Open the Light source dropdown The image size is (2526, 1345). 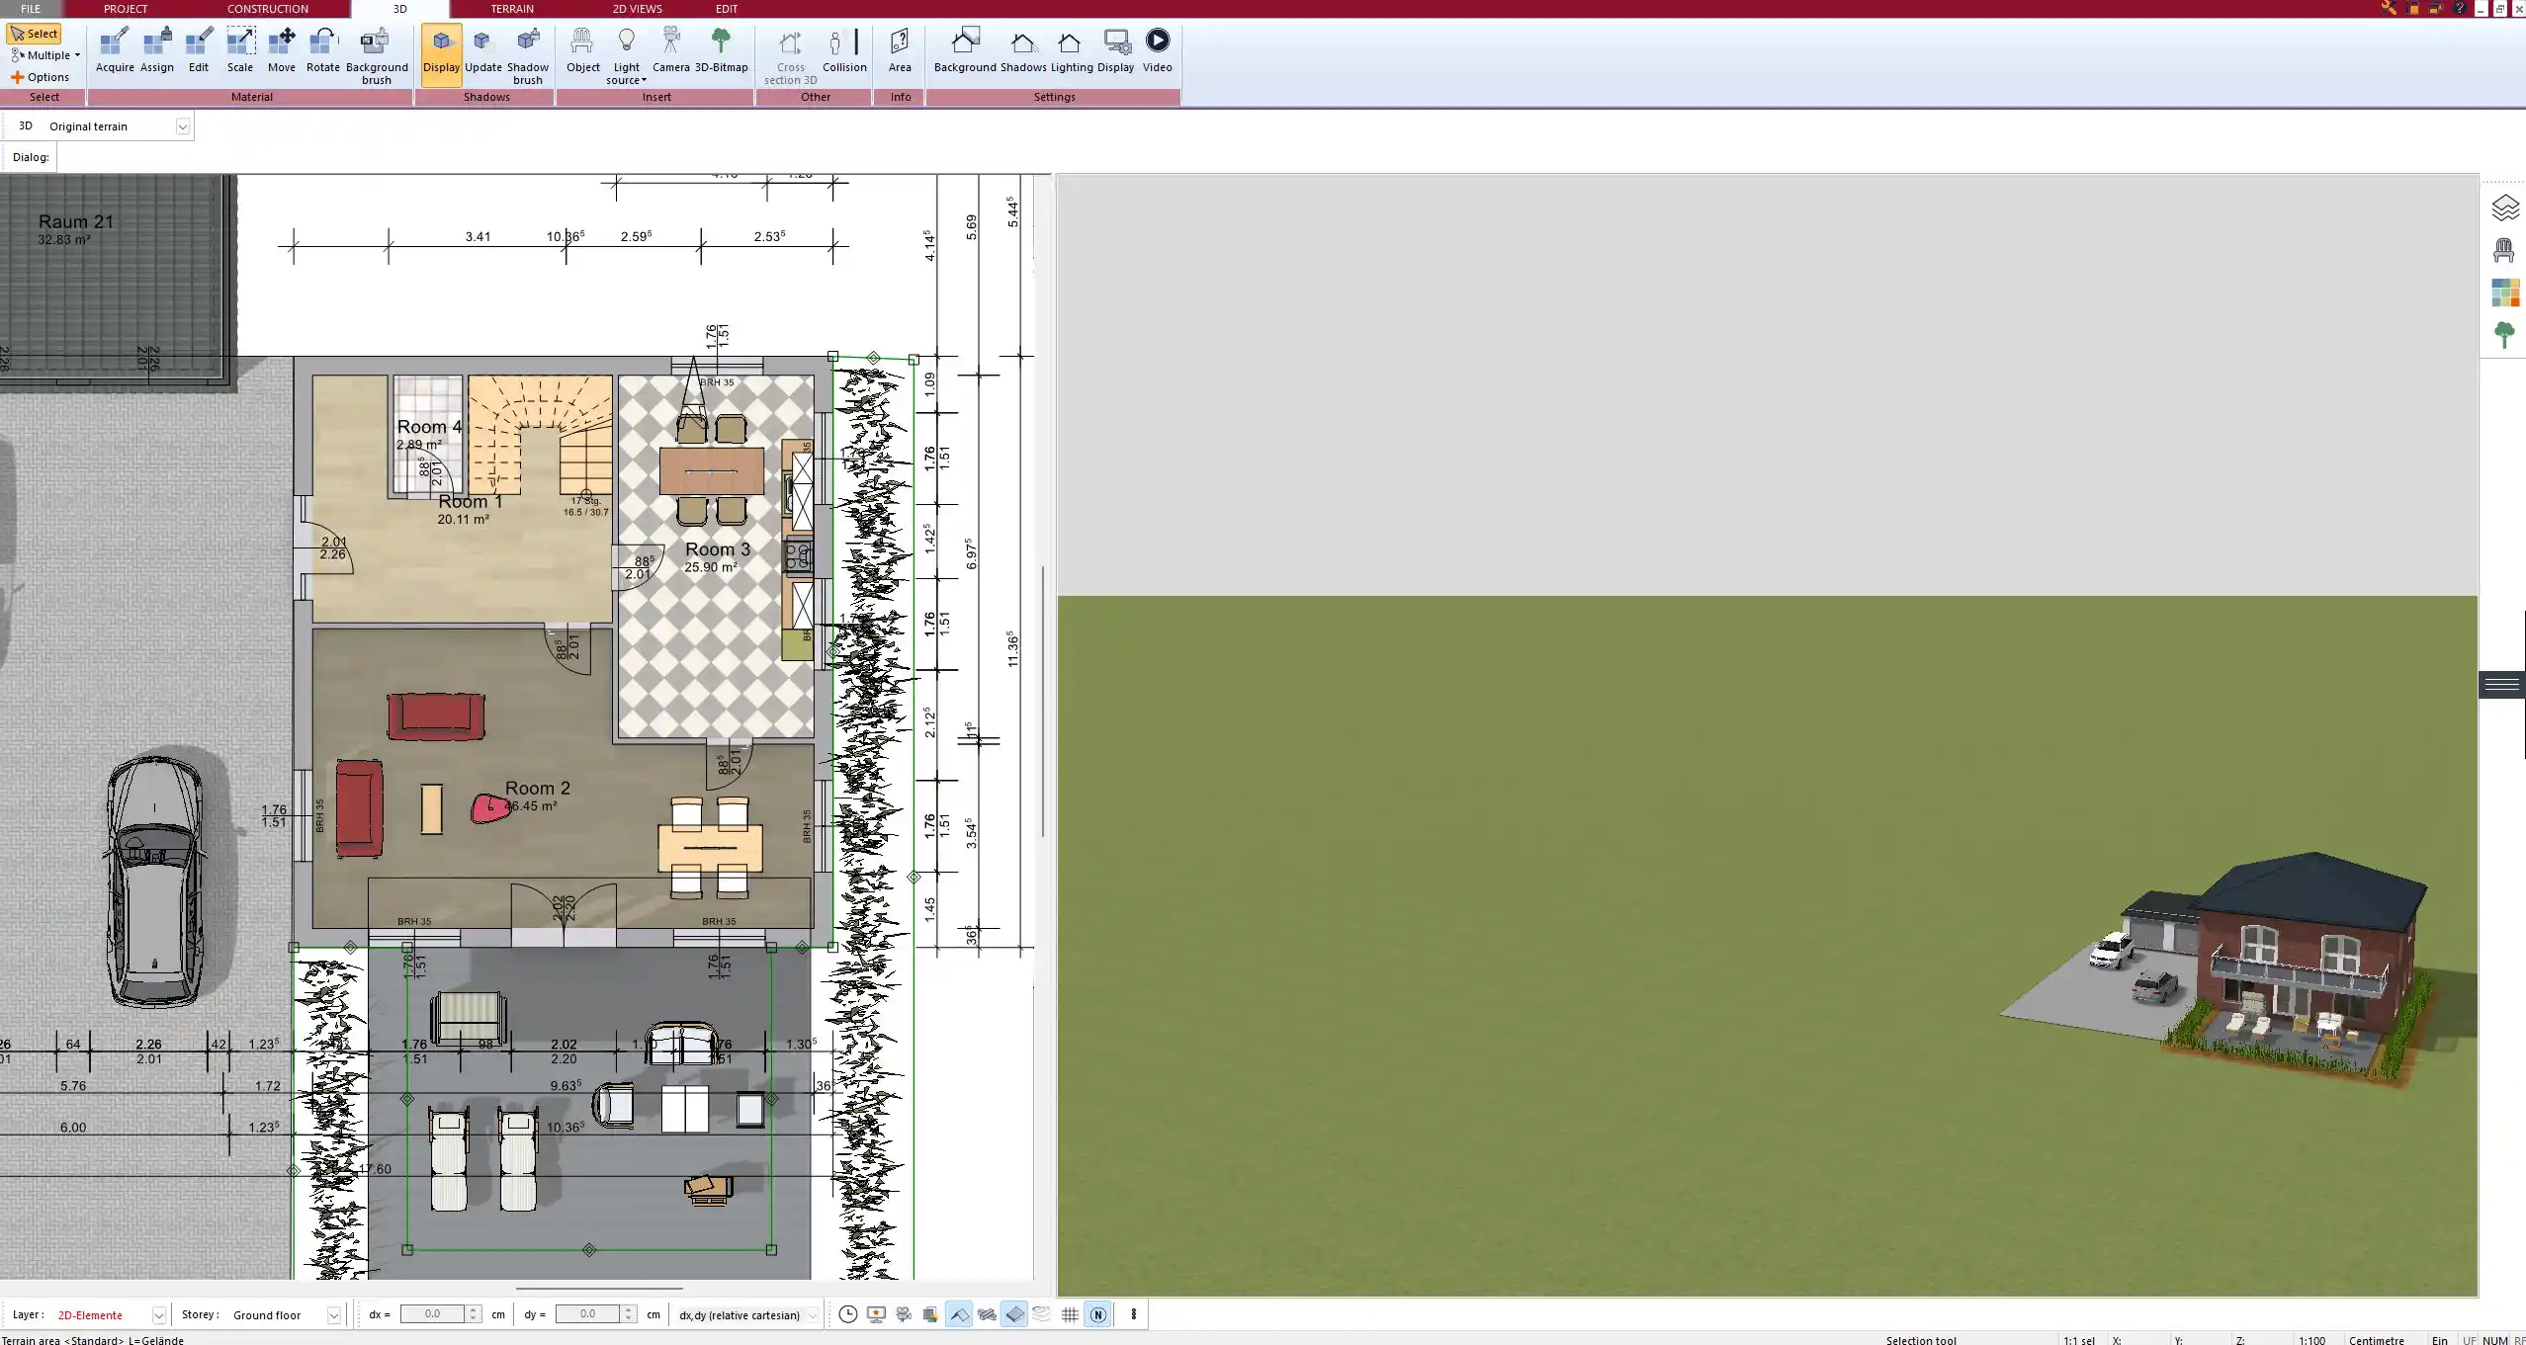[x=626, y=57]
